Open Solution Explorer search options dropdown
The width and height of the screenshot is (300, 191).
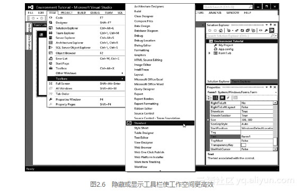(276, 36)
